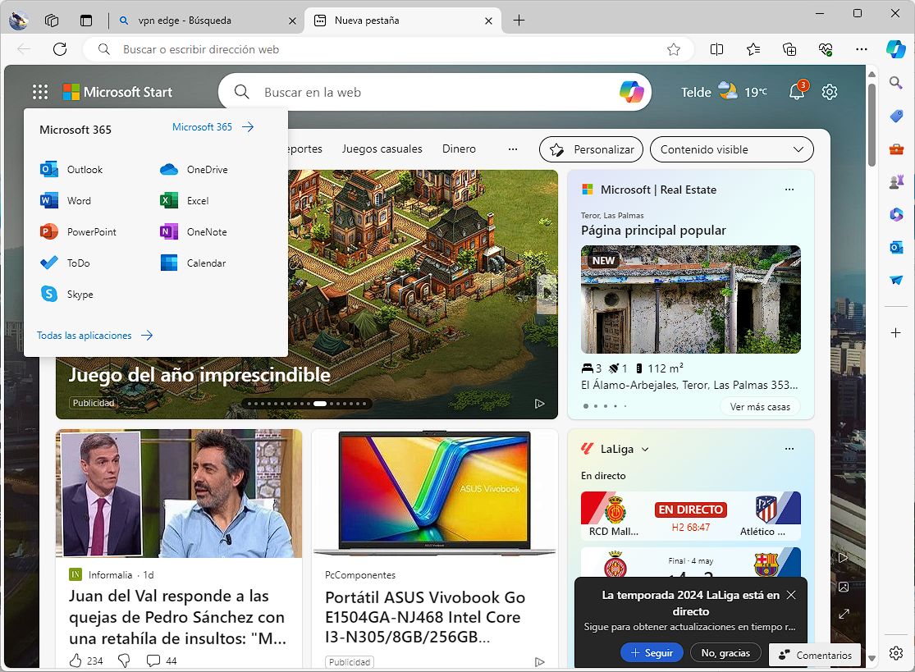Expand the LaLiga league selector chevron
This screenshot has width=915, height=672.
pyautogui.click(x=645, y=449)
